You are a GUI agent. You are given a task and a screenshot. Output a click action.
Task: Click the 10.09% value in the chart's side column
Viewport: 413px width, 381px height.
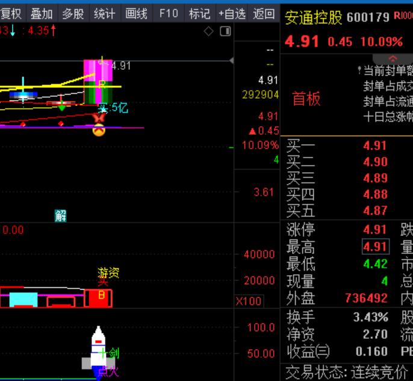point(260,145)
